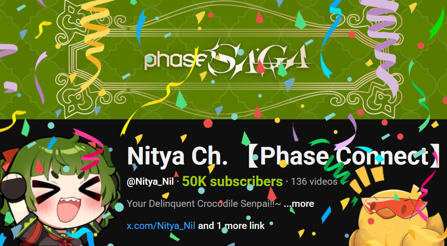Click the 50K subscribers count
Screen dimensions: 447x246
(232, 182)
